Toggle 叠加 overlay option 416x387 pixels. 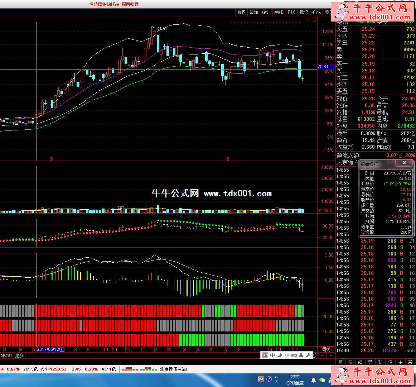(x=254, y=12)
